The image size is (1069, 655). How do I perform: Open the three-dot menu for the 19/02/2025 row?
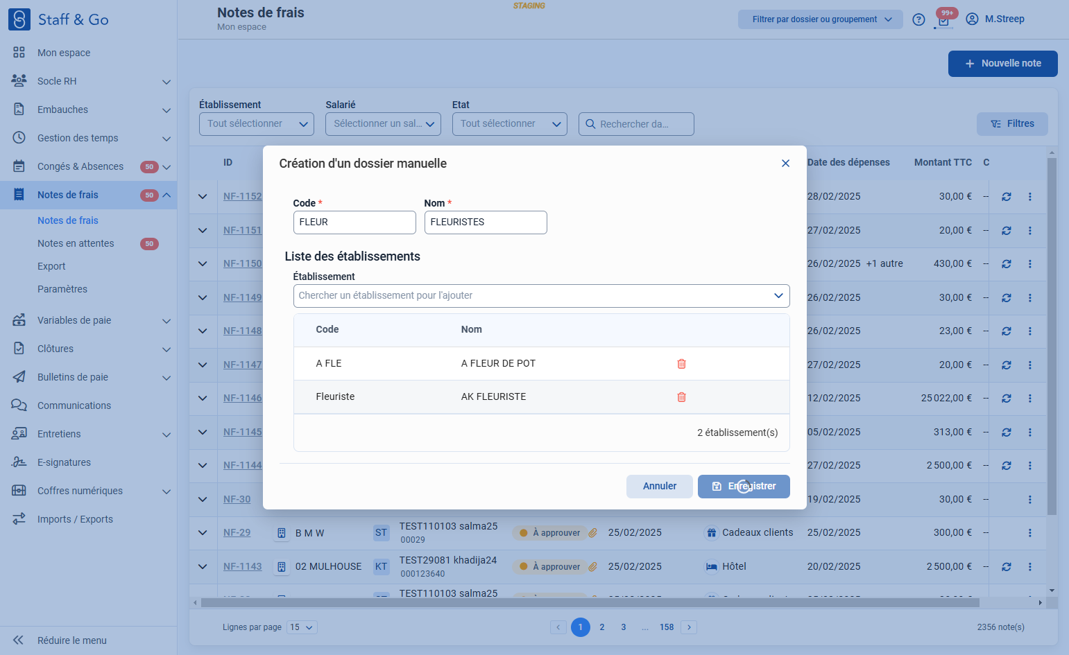coord(1030,500)
